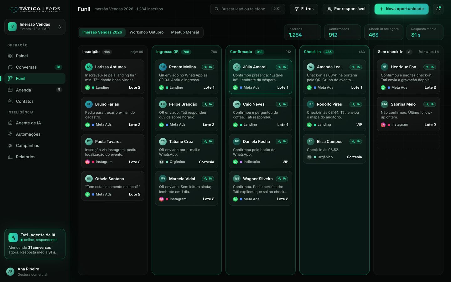Open the notifications bell icon

(438, 9)
